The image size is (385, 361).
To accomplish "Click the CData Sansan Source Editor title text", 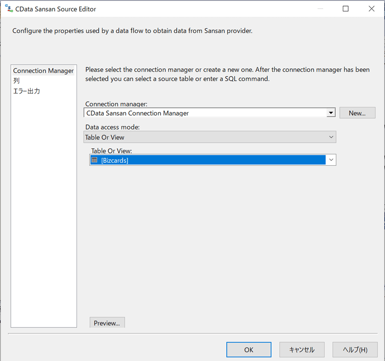I will pyautogui.click(x=56, y=9).
